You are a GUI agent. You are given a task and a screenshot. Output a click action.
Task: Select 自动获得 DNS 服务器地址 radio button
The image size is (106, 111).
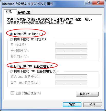coord(11,66)
